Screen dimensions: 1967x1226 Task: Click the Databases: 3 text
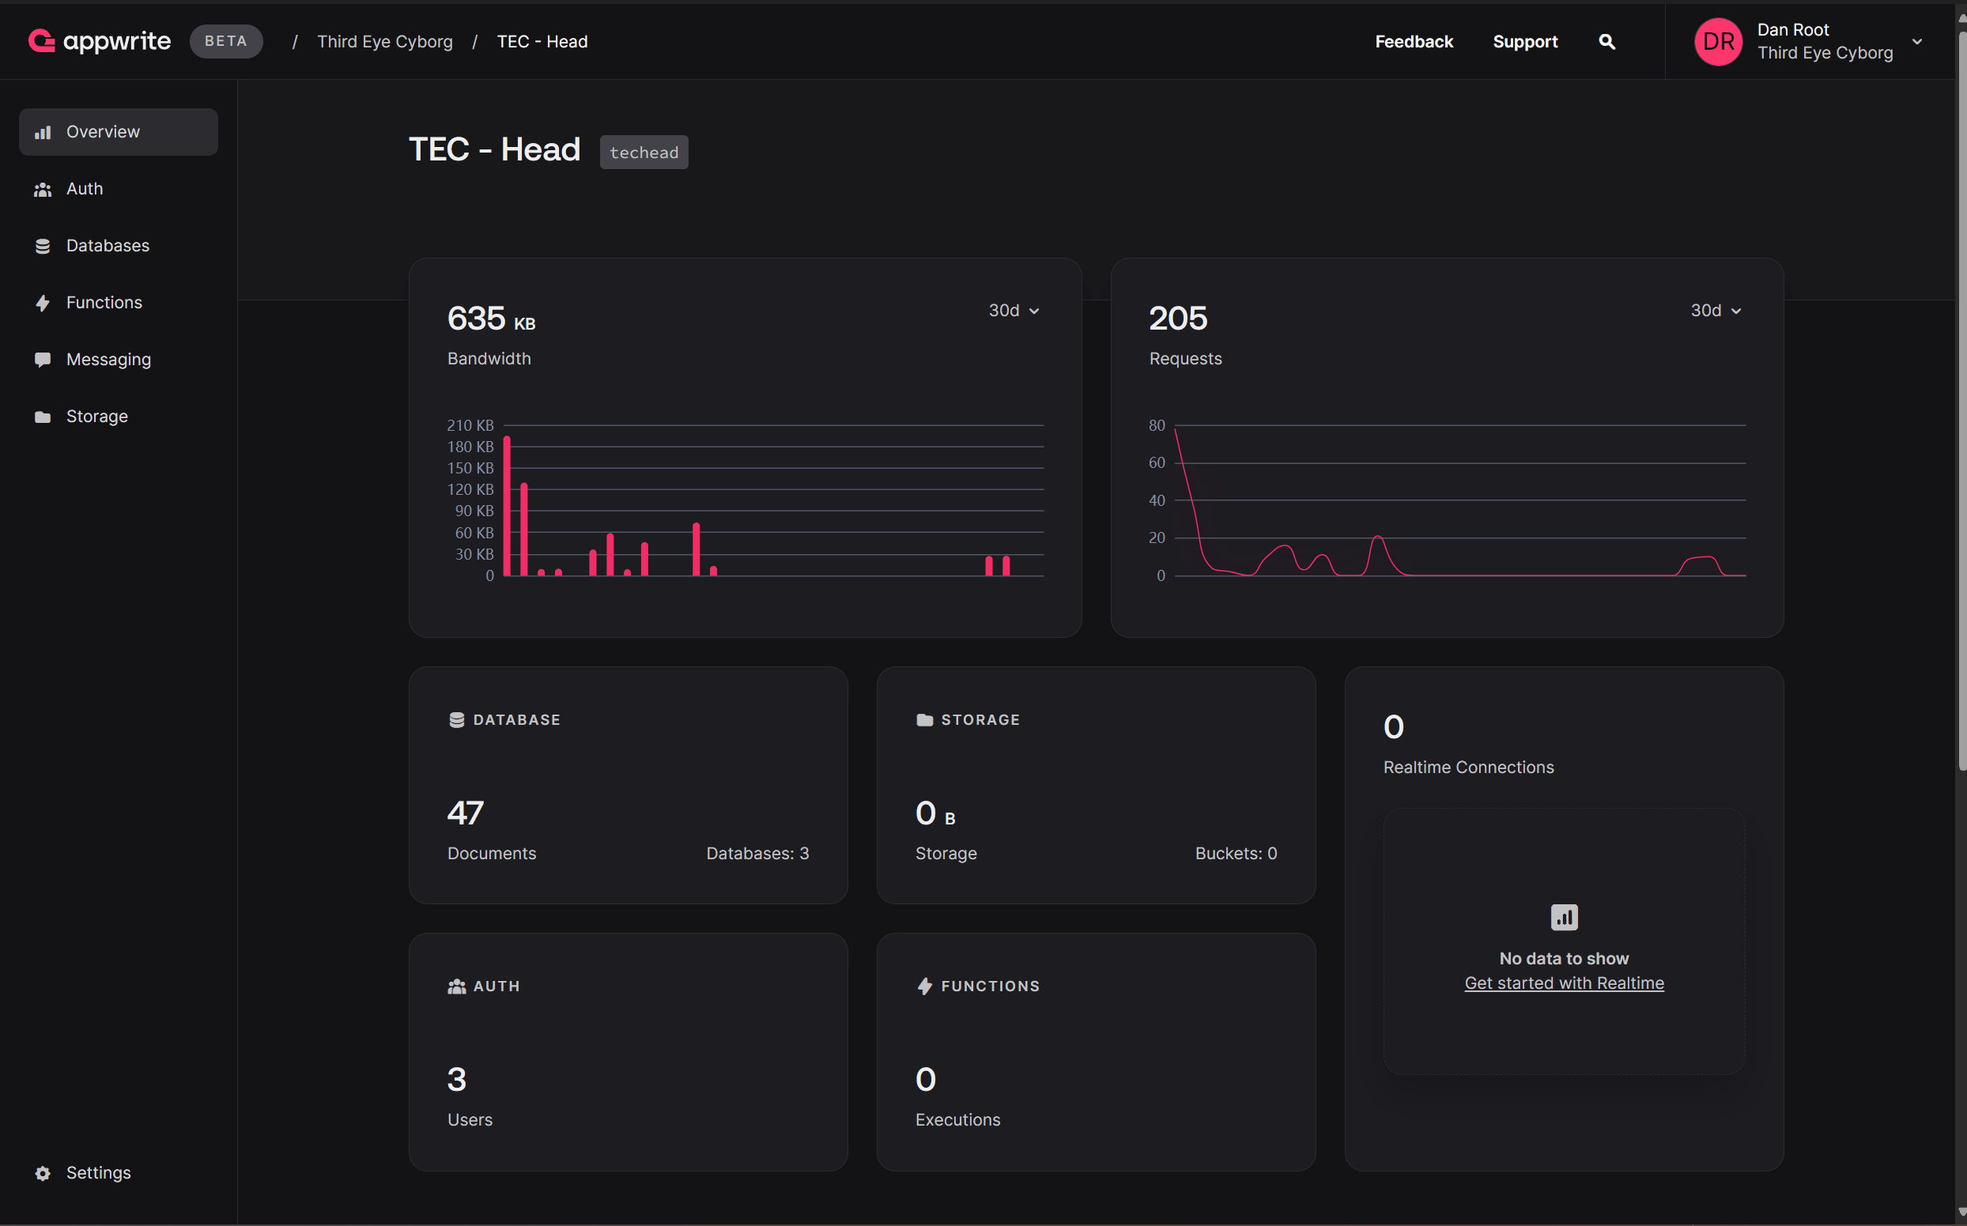click(x=757, y=853)
